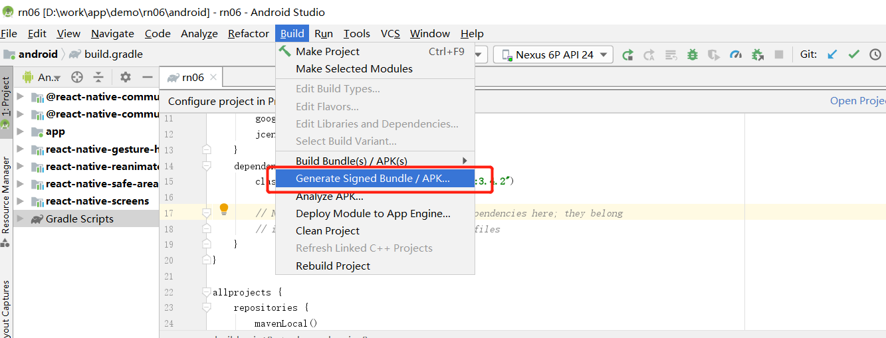Open the Run menu
Screen dimensions: 886x338
coord(324,33)
